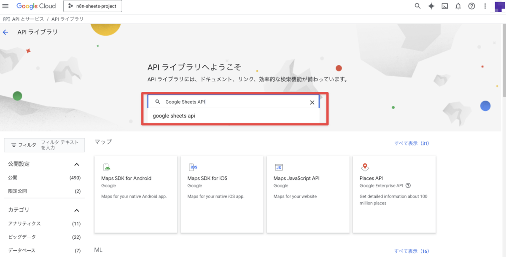Open the n8n-sheets-project project selector

coord(92,6)
